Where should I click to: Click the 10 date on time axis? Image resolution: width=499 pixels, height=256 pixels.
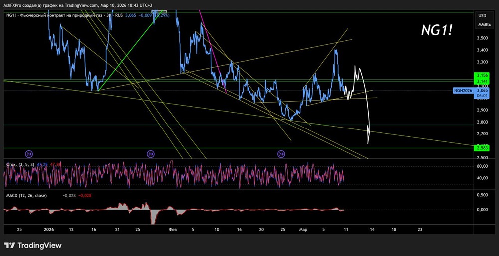217,229
